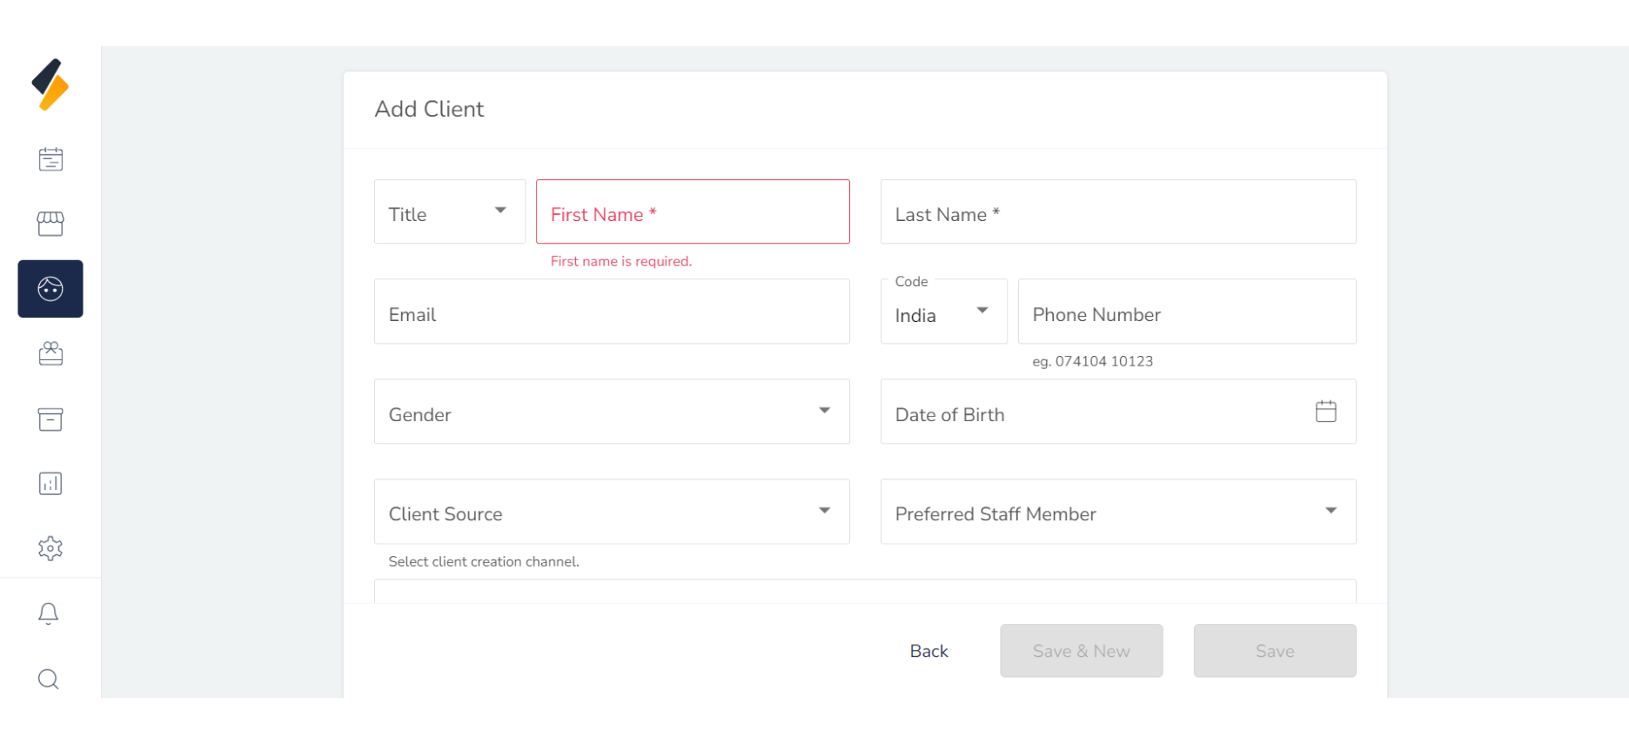Open the store icon in sidebar
This screenshot has height=744, width=1629.
[x=50, y=224]
